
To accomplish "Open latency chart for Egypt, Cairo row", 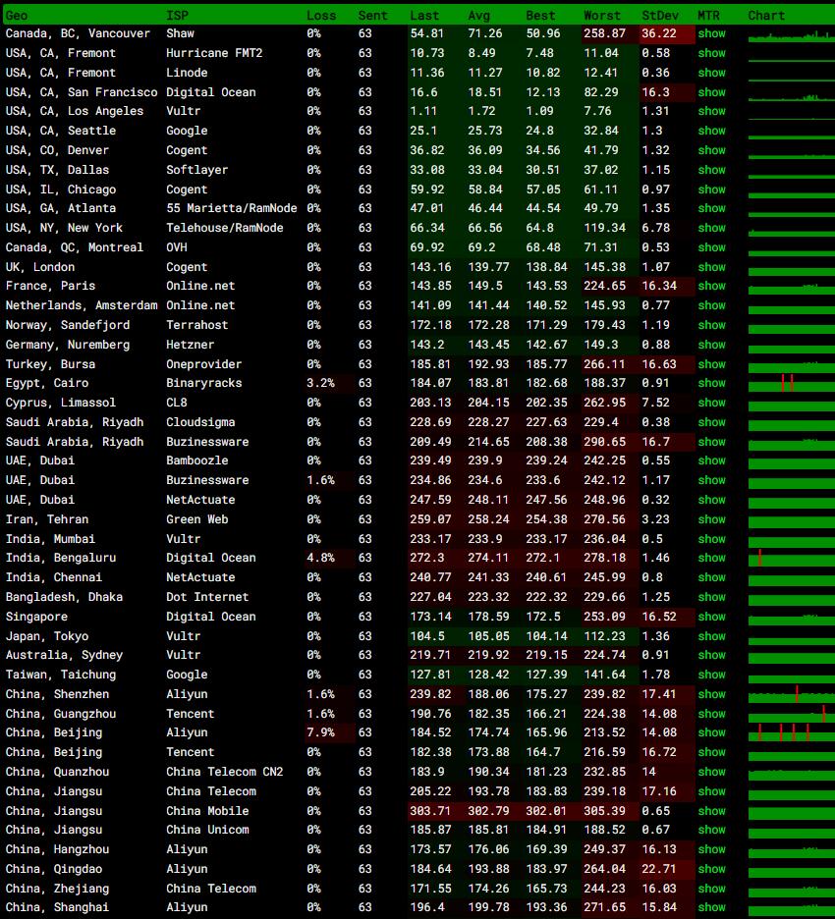I will click(792, 383).
